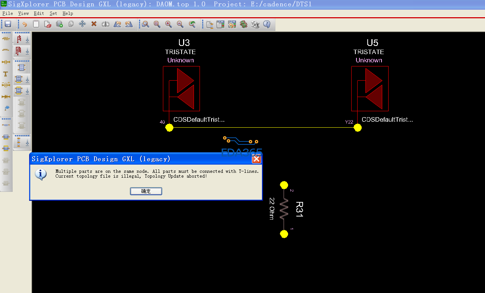This screenshot has width=485, height=293.
Task: Open the Set menu
Action: pyautogui.click(x=53, y=13)
